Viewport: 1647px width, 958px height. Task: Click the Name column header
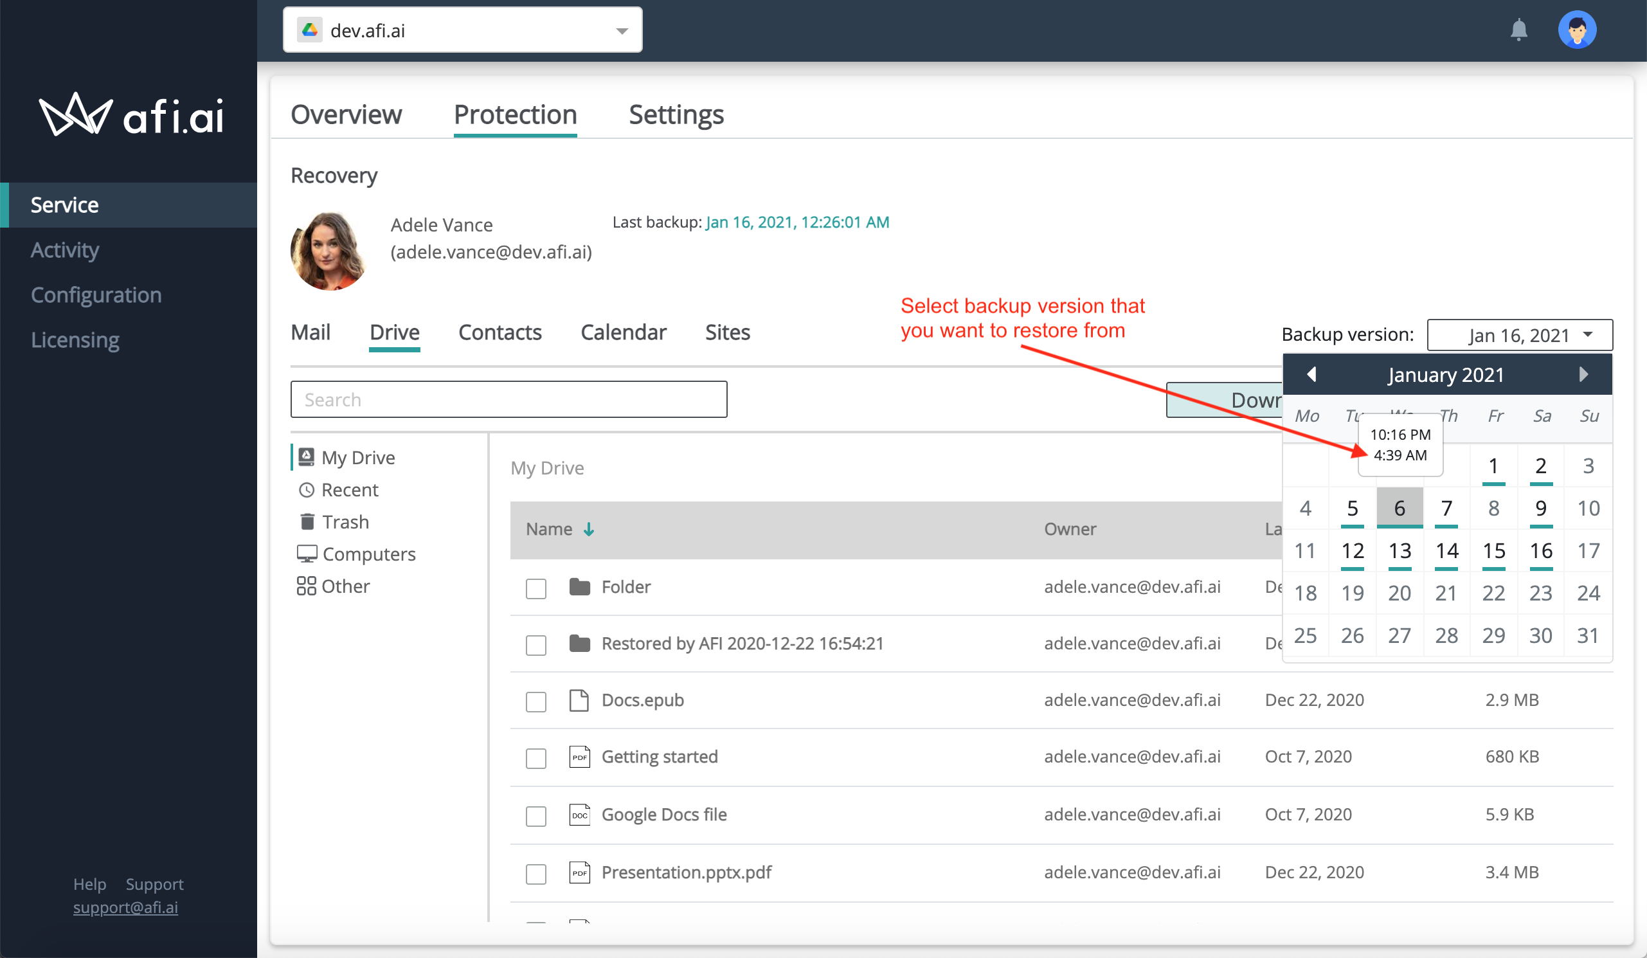pos(549,529)
